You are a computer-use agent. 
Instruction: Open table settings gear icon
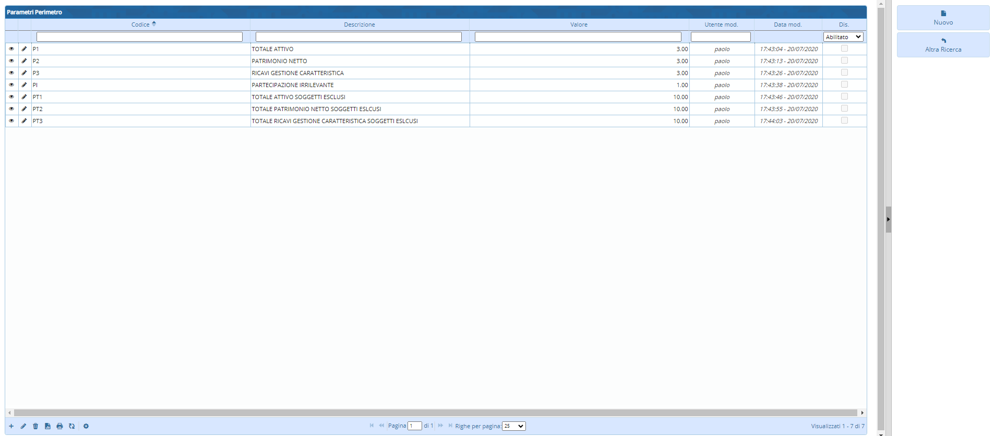[x=86, y=426]
